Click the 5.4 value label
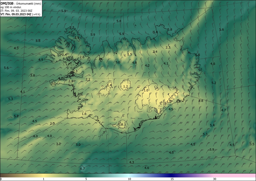 [x=212, y=125]
